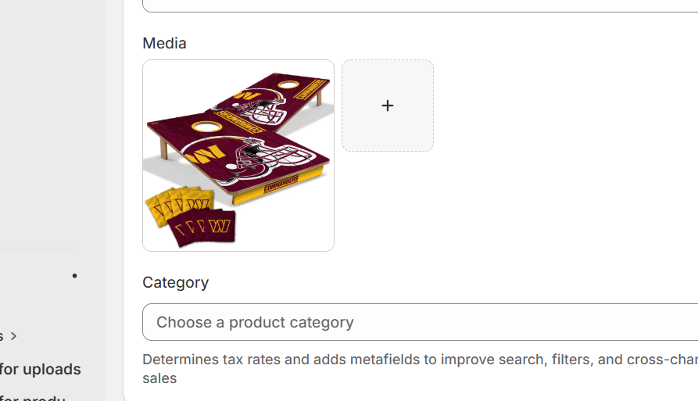Expand the sidebar item with right chevron
This screenshot has height=401, width=698.
(9, 336)
